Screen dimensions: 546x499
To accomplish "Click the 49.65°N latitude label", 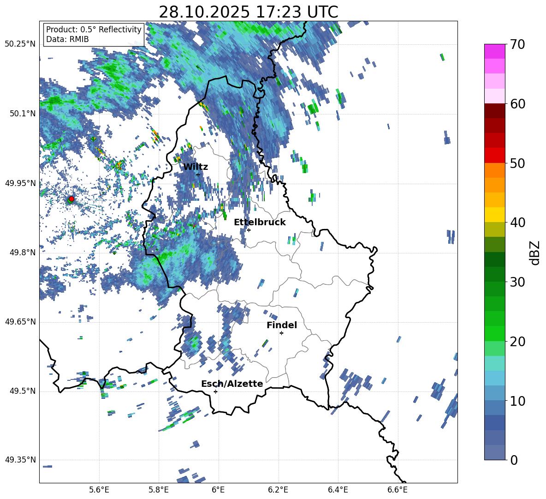I will (x=20, y=322).
